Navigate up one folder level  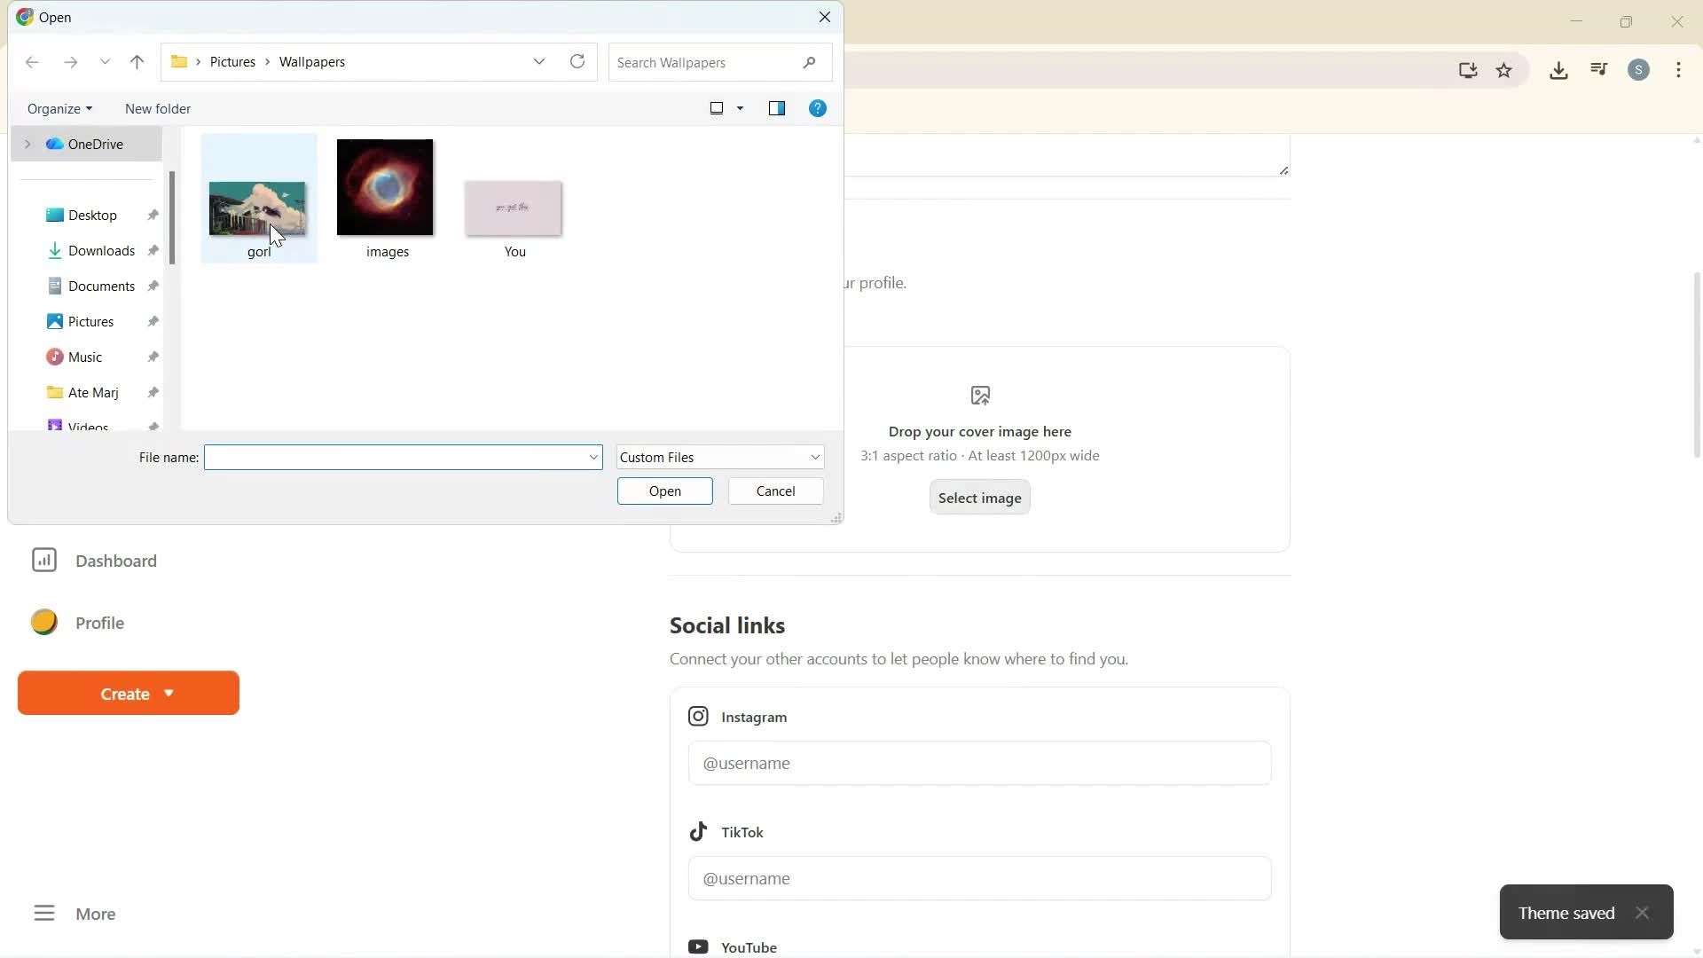pos(137,62)
